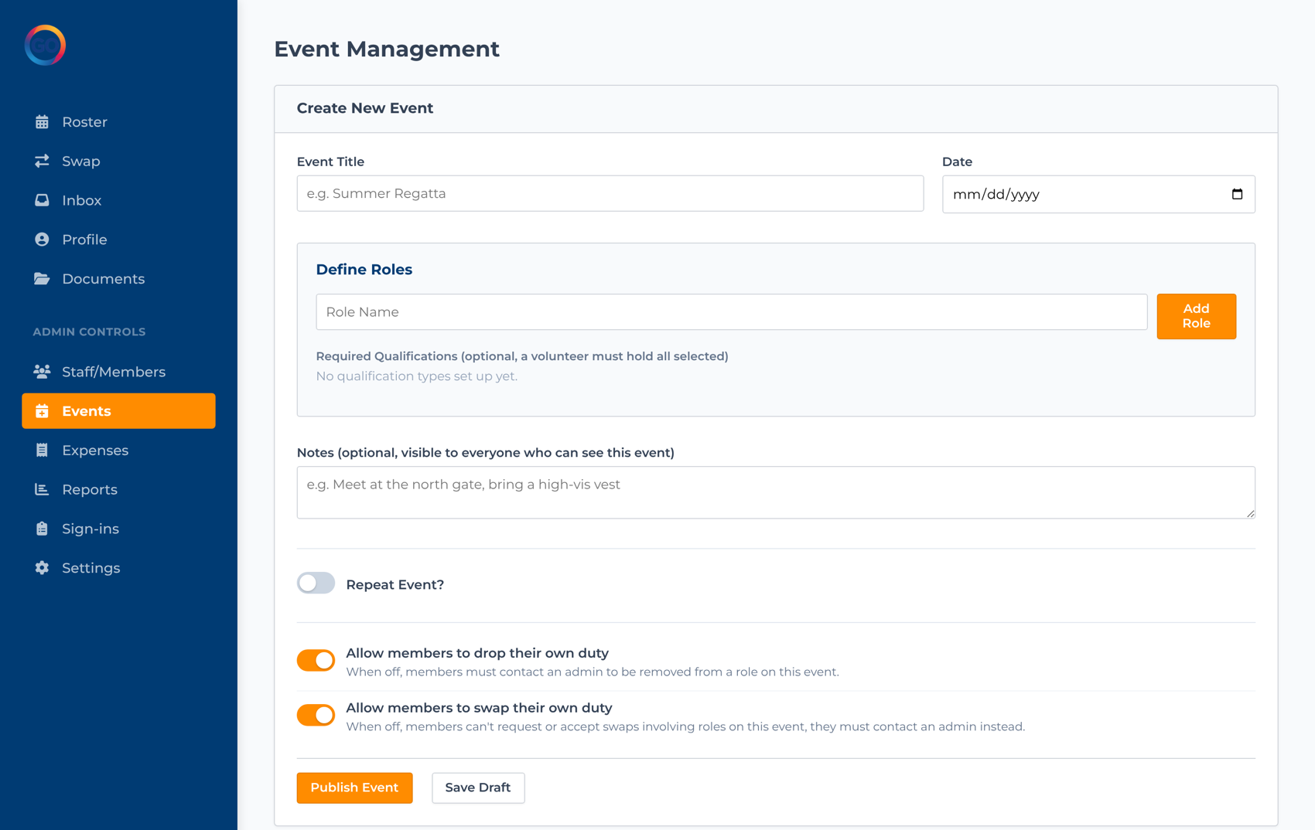Click the app logo in the sidebar
The image size is (1315, 830).
(x=45, y=45)
